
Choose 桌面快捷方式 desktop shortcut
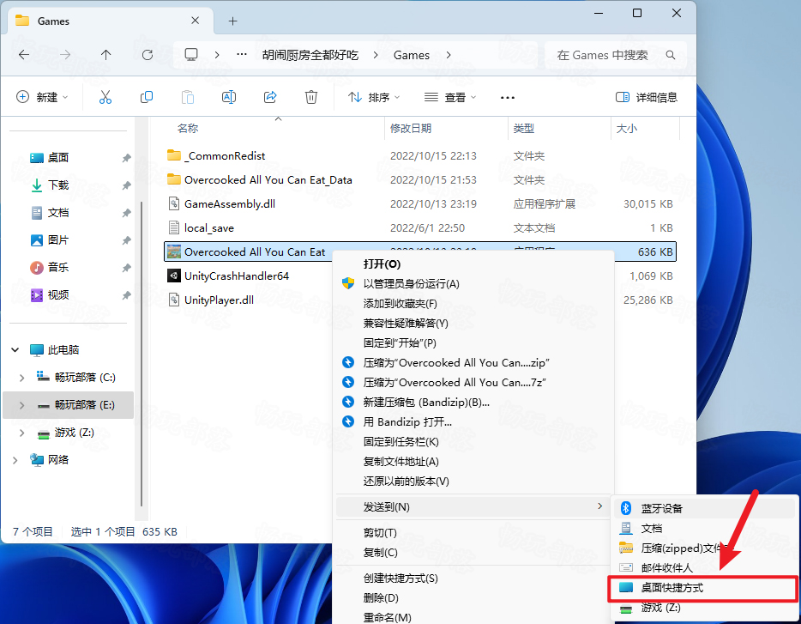(x=703, y=588)
